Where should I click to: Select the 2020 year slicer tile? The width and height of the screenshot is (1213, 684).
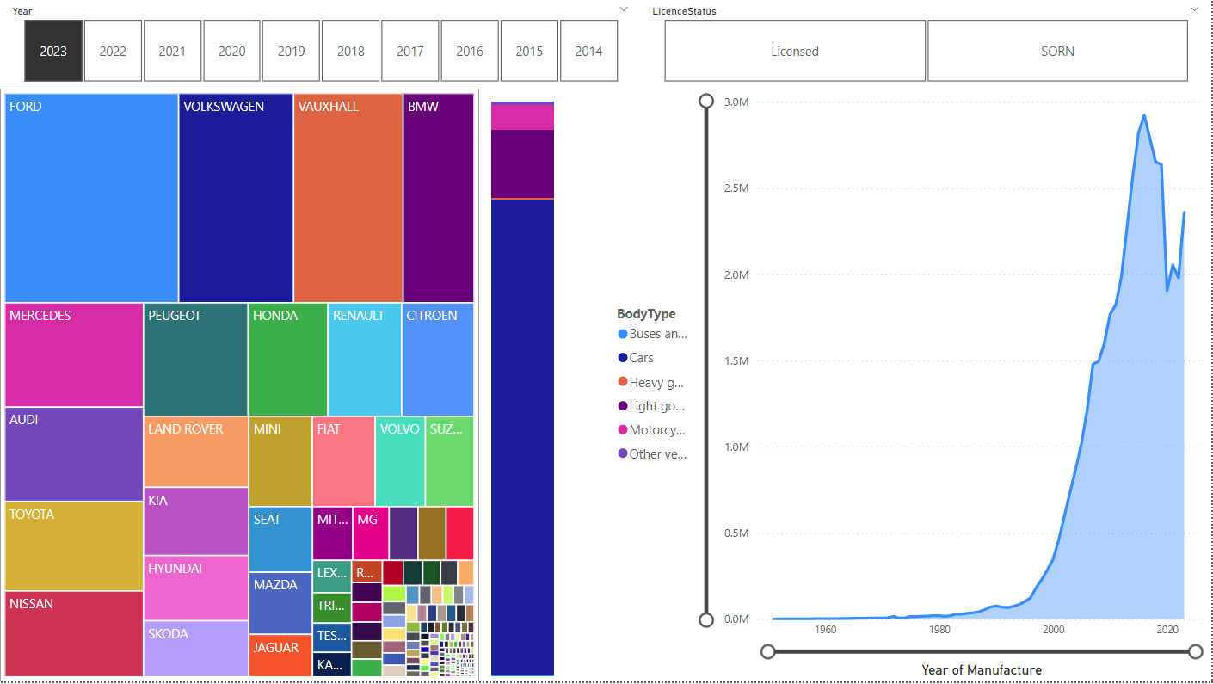tap(231, 51)
